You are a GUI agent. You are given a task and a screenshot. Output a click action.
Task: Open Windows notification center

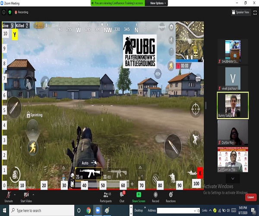253,210
